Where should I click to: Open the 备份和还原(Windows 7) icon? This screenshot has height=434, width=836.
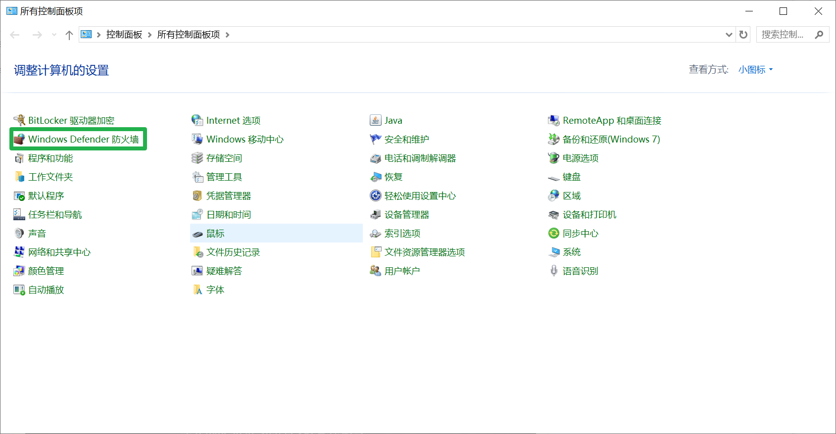point(554,139)
